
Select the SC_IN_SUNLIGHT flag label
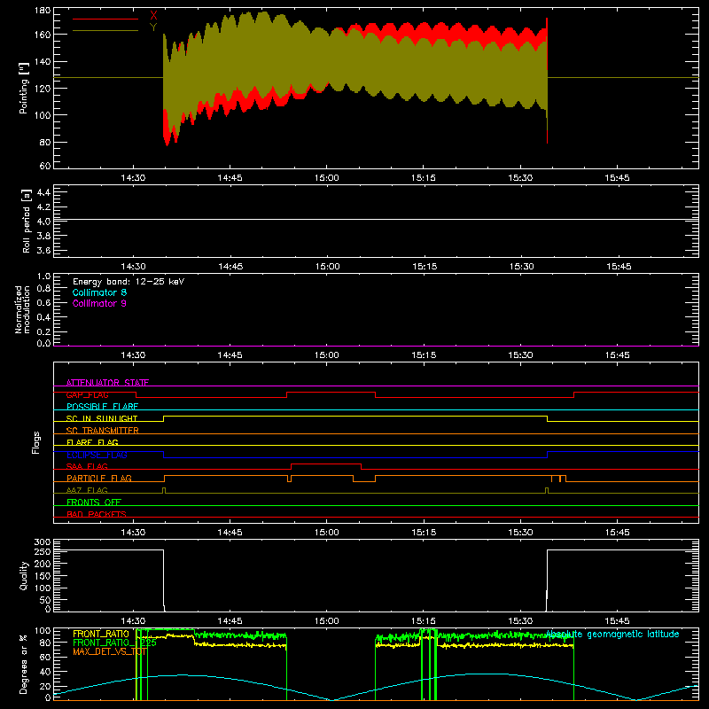102,418
